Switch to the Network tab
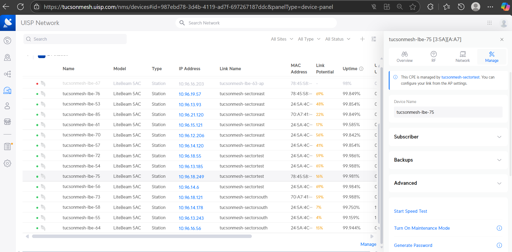512x252 pixels. (x=462, y=57)
